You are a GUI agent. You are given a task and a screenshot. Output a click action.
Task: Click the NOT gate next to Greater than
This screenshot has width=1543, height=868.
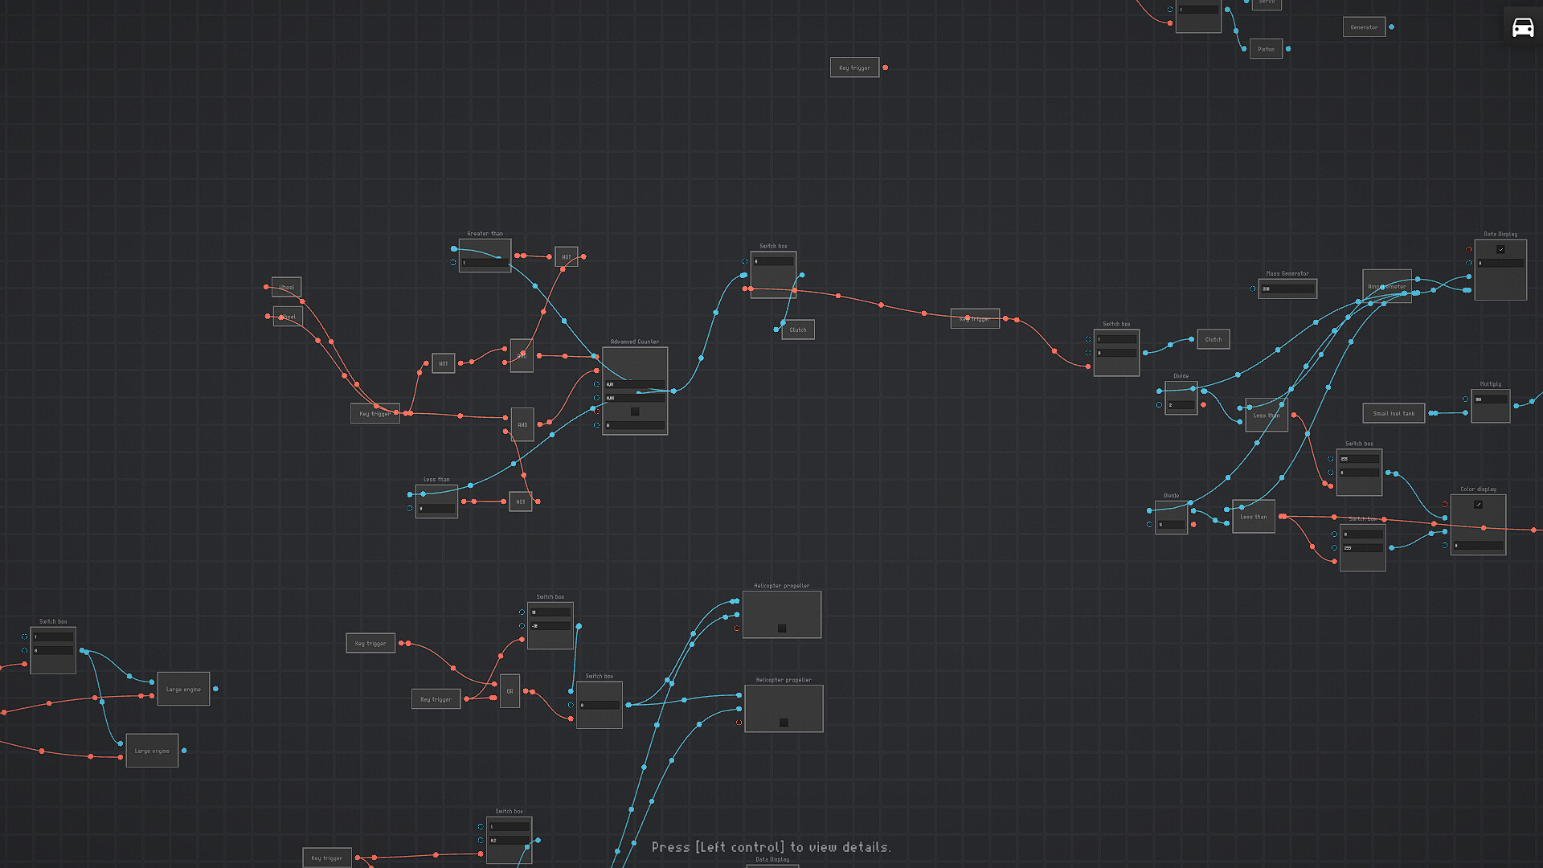pos(566,256)
